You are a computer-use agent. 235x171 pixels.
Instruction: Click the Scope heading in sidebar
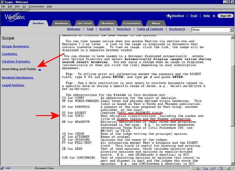(x=8, y=38)
